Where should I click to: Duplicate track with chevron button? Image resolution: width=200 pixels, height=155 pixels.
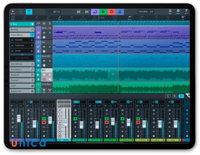click(50, 90)
